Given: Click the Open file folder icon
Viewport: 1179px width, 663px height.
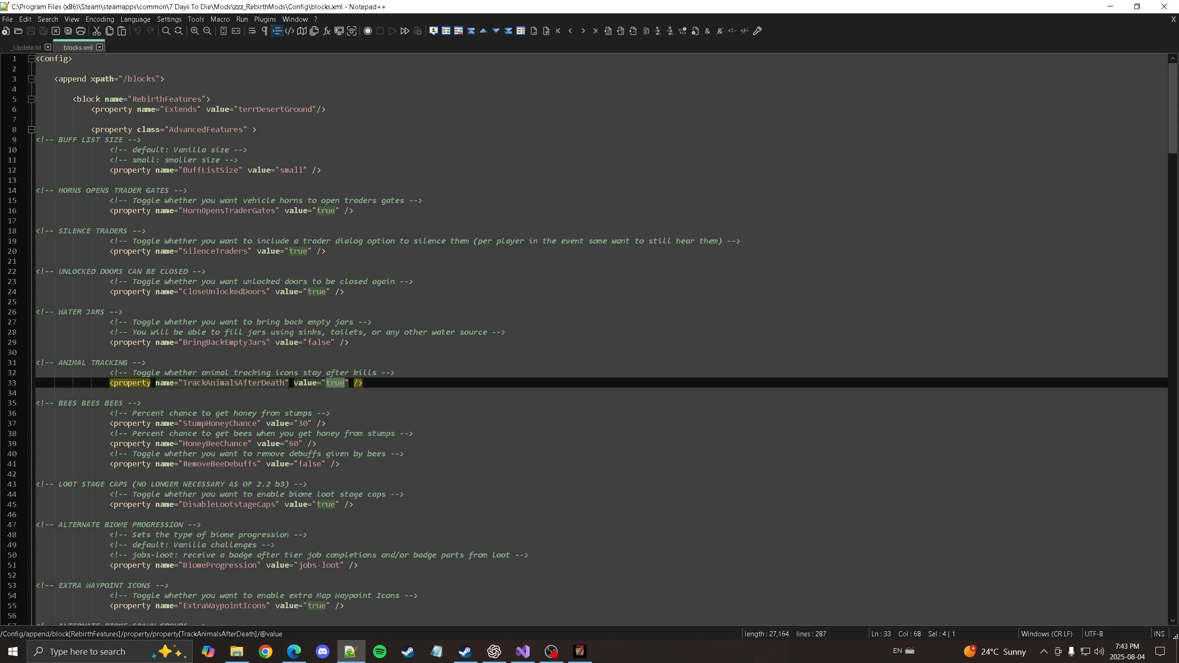Looking at the screenshot, I should coord(18,31).
